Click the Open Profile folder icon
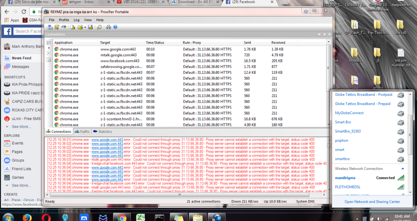Image resolution: width=417 pixels, height=221 pixels. coord(80,27)
